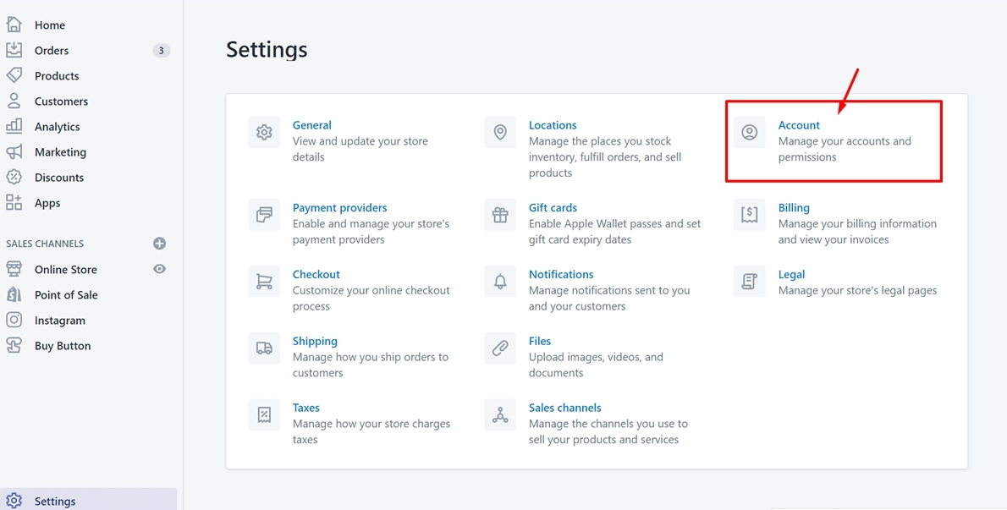Click the Orders count badge
This screenshot has height=510, width=1007.
point(161,51)
